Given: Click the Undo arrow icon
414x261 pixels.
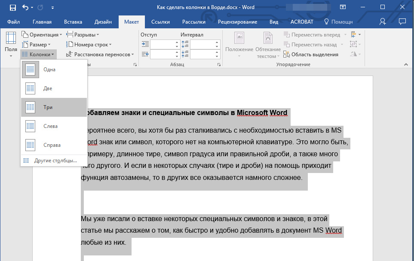Looking at the screenshot, I should point(25,7).
